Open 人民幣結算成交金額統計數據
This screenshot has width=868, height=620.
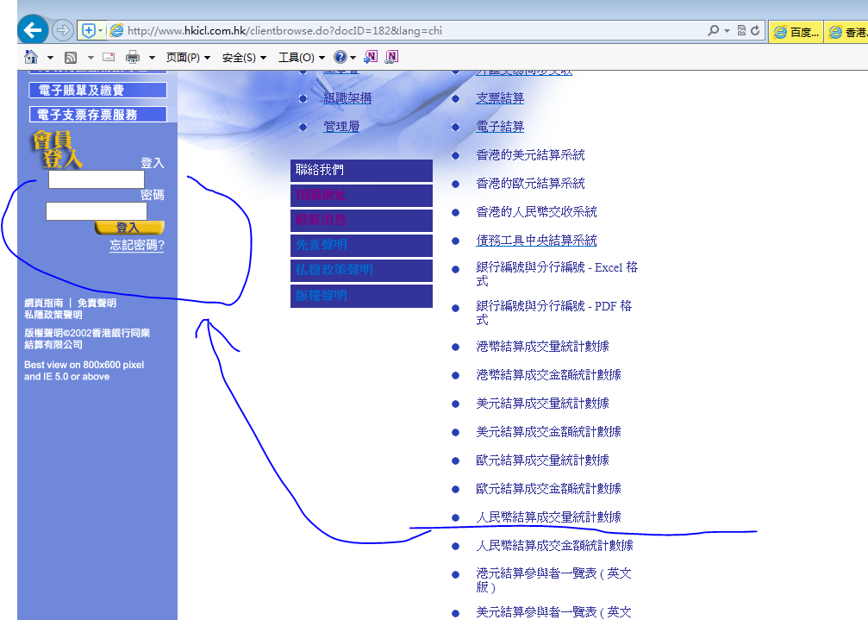[555, 546]
